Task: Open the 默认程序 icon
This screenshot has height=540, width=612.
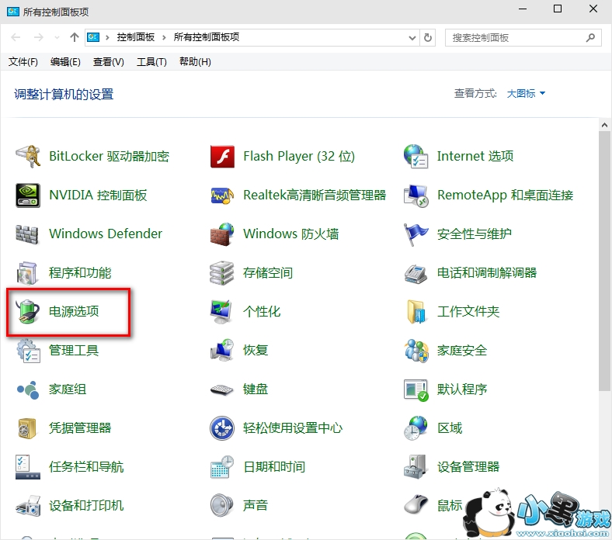Action: [x=416, y=390]
